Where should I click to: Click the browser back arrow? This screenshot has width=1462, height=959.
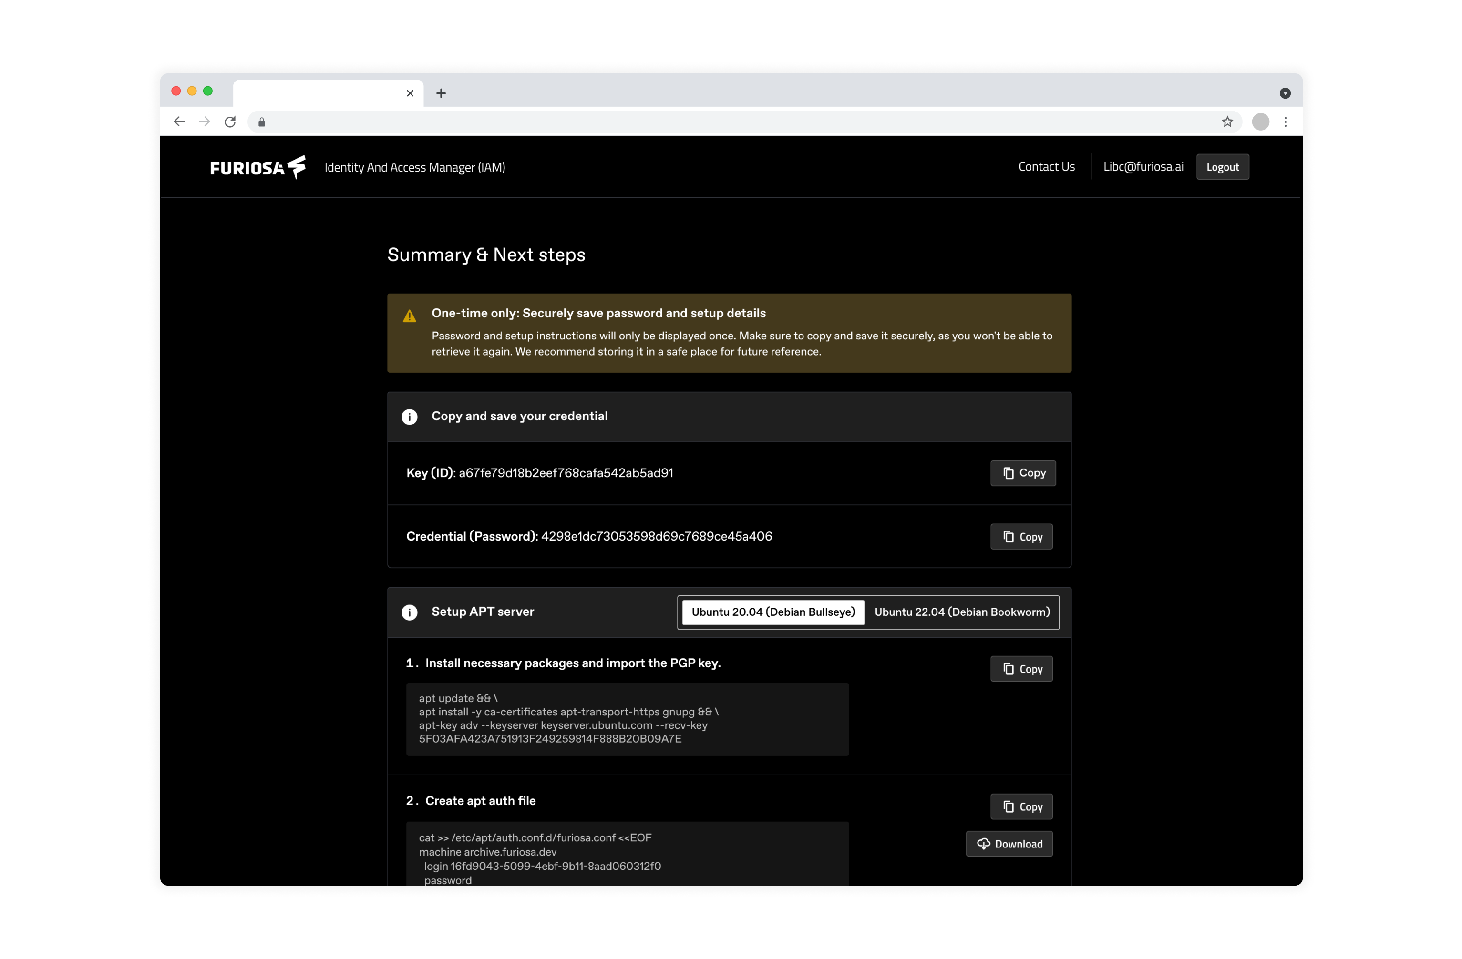coord(179,122)
